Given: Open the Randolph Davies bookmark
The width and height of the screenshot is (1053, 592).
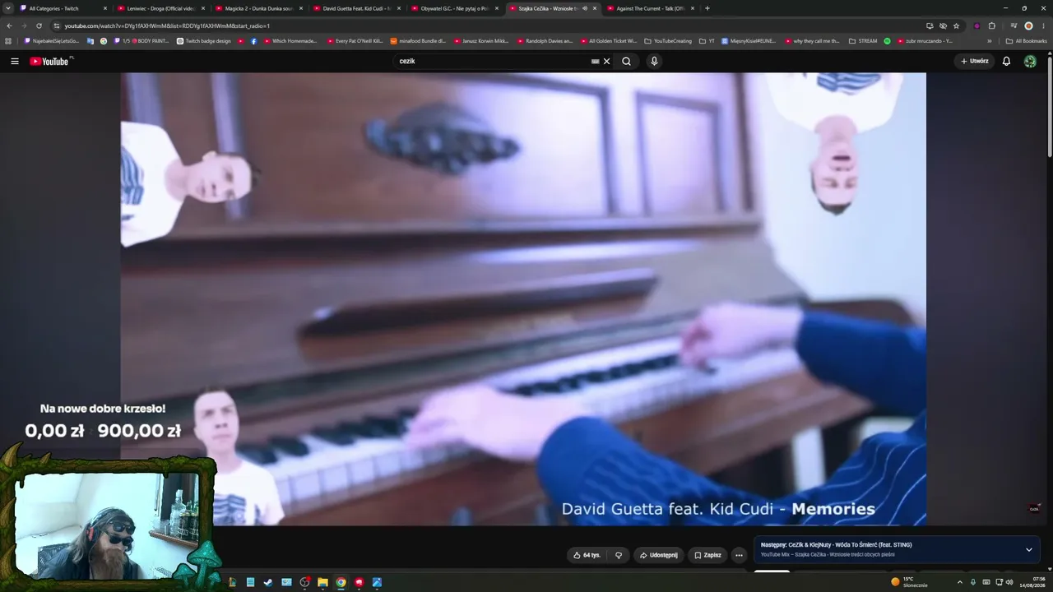Looking at the screenshot, I should coord(545,40).
